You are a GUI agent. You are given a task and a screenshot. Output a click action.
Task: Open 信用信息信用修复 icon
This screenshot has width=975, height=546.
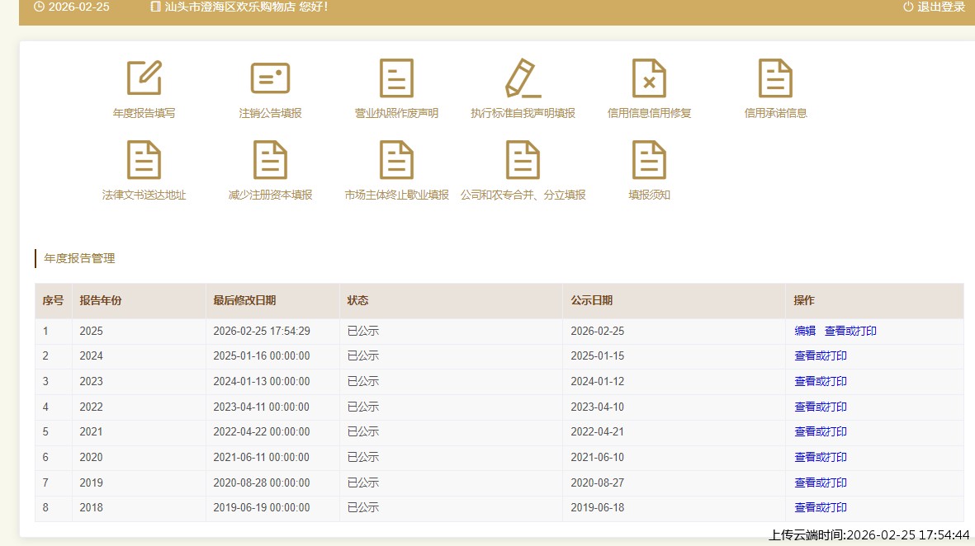[x=649, y=78]
